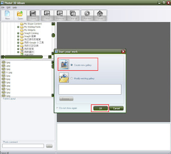Image resolution: width=171 pixels, height=154 pixels.
Task: Click the folder tree horizontal scroll right arrow
Action: [x=50, y=57]
